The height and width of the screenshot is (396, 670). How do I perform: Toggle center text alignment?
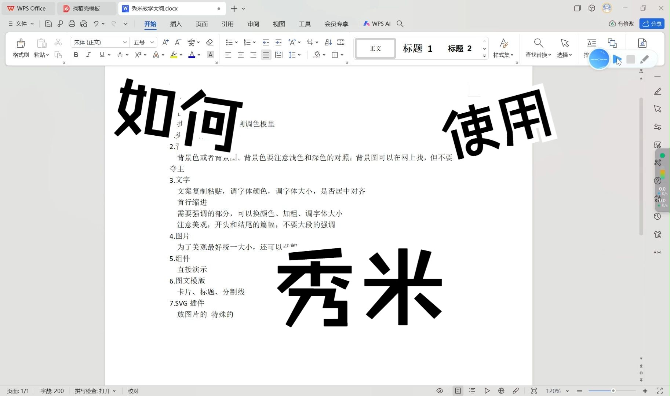point(241,55)
